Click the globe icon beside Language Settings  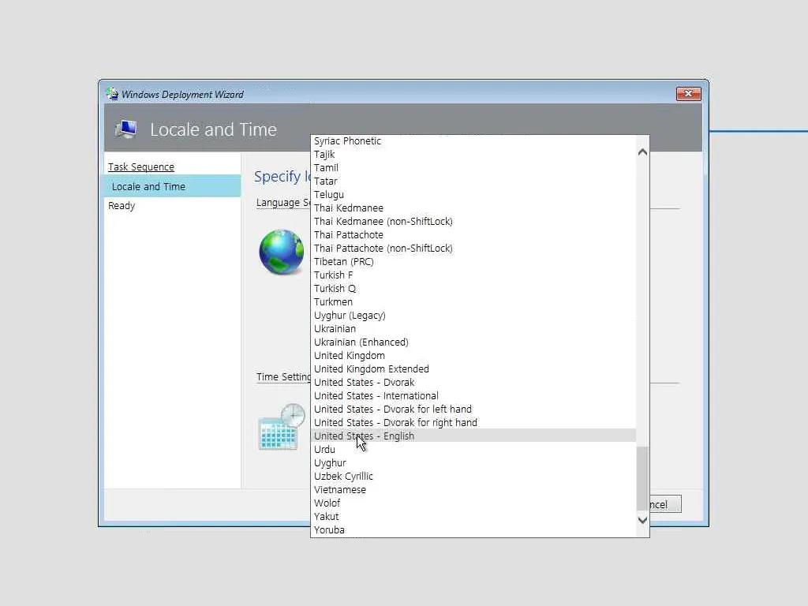pyautogui.click(x=282, y=252)
